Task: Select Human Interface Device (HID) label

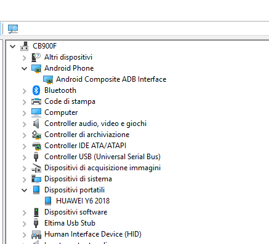Action: coord(93,234)
